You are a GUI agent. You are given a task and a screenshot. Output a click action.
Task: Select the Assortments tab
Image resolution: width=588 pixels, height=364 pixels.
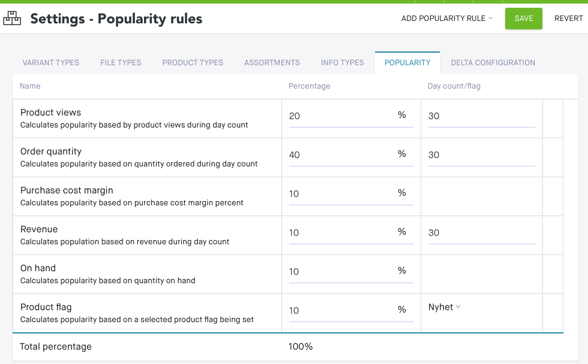pyautogui.click(x=272, y=62)
